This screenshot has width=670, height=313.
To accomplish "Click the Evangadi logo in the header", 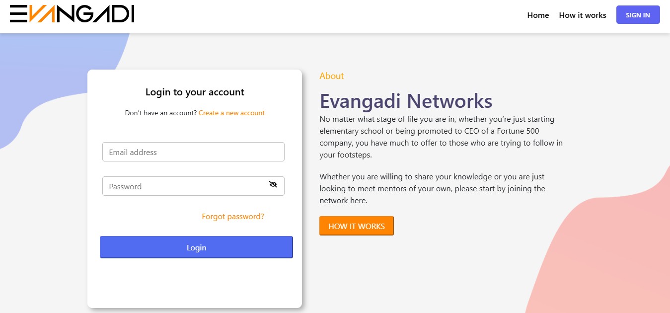I will (72, 14).
